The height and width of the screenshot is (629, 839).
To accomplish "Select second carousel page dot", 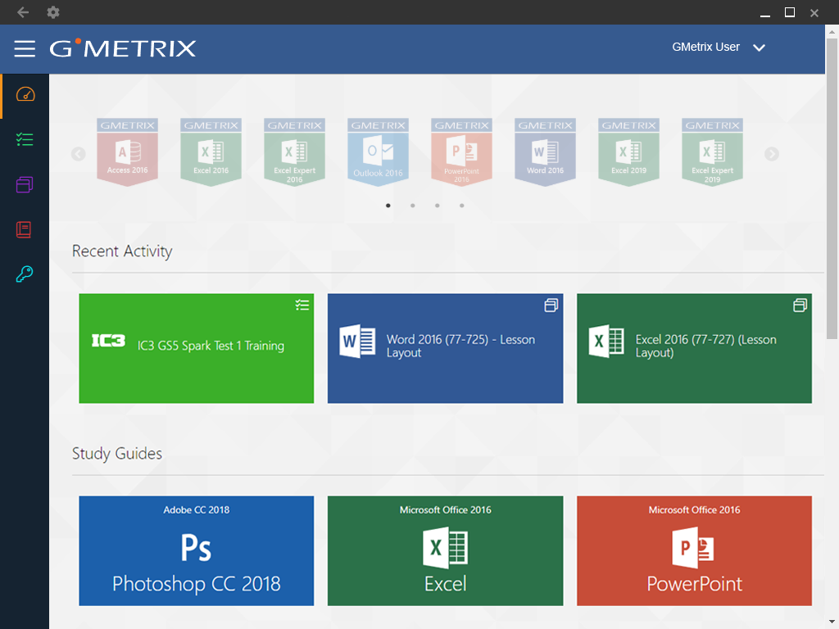I will (413, 206).
